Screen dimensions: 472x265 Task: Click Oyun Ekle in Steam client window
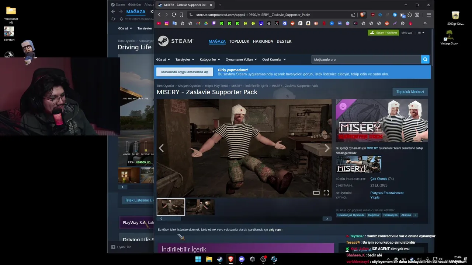(122, 247)
